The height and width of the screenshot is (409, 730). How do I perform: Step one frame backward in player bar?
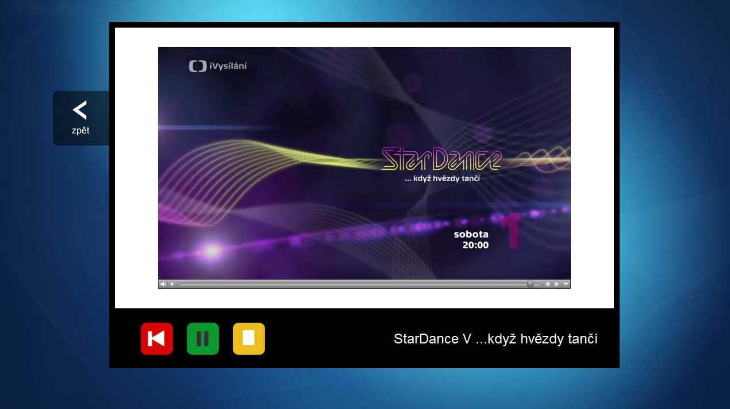coord(548,284)
